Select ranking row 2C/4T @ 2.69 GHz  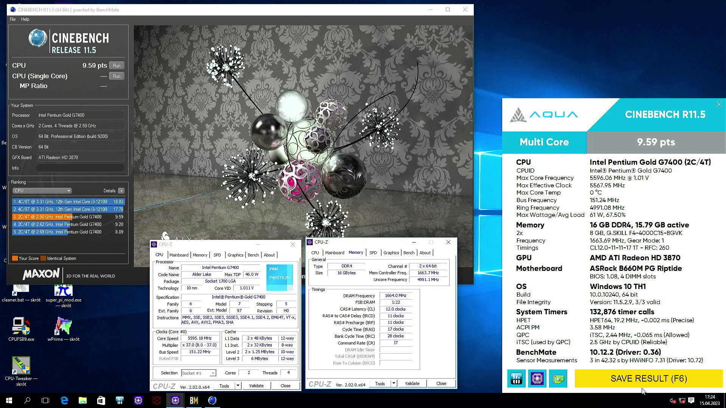[68, 232]
